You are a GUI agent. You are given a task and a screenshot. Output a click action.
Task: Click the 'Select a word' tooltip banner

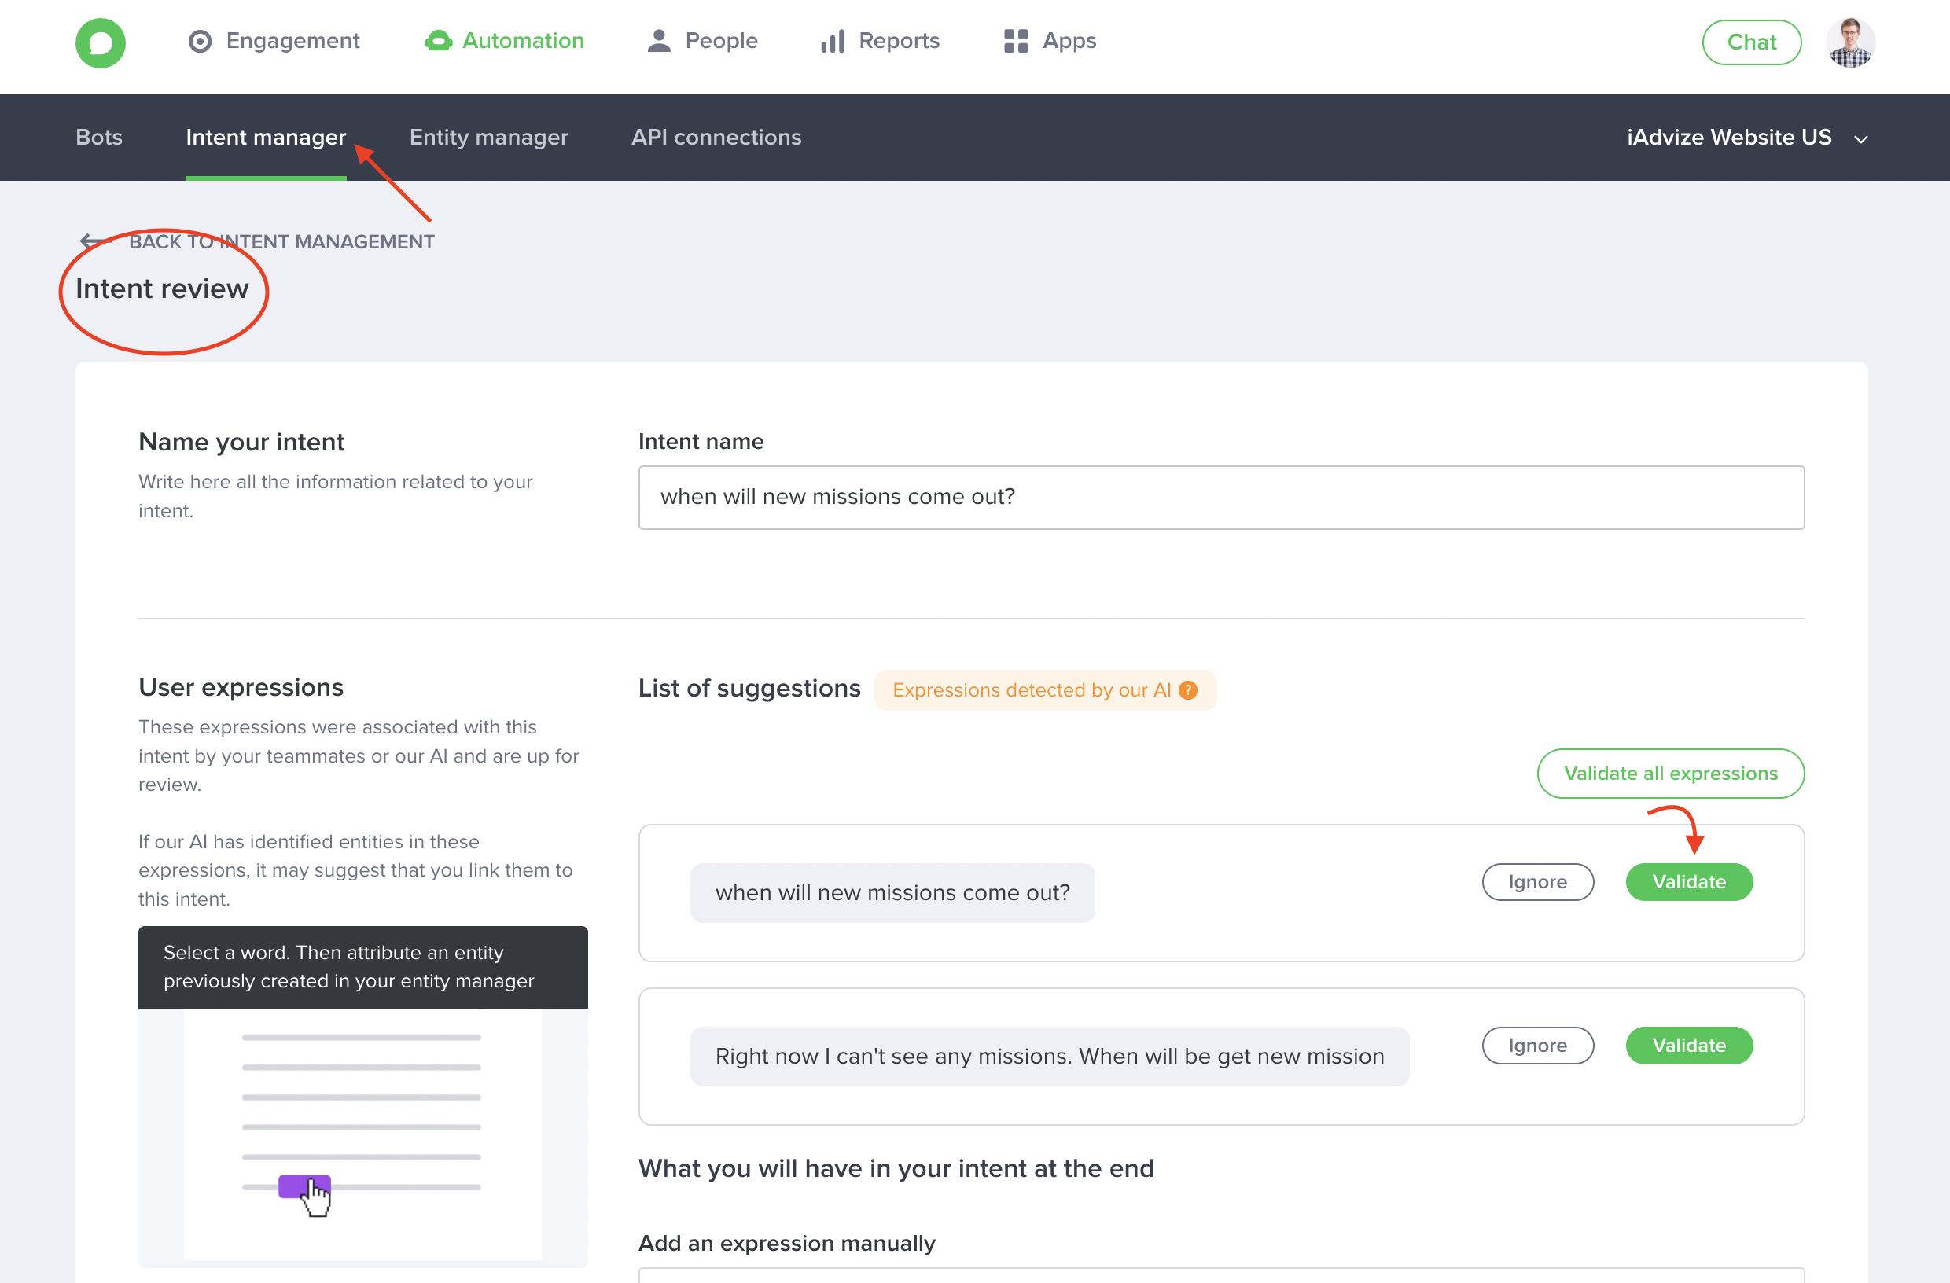pos(363,967)
